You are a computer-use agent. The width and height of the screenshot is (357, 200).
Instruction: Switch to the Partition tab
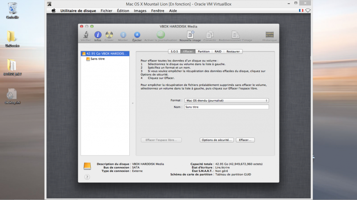(204, 51)
